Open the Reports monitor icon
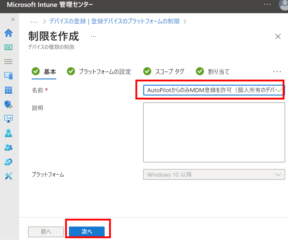Screen dimensions: 288x246 (8, 119)
